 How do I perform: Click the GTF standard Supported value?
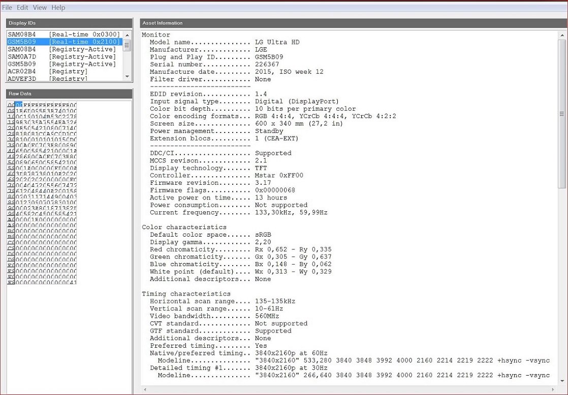[x=273, y=331]
